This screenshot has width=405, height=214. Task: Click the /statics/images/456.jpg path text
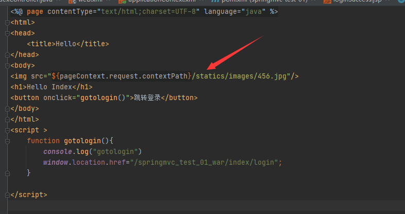tap(239, 76)
